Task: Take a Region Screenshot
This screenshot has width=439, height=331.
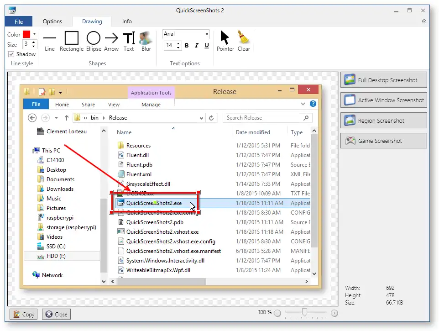Action: tap(384, 121)
